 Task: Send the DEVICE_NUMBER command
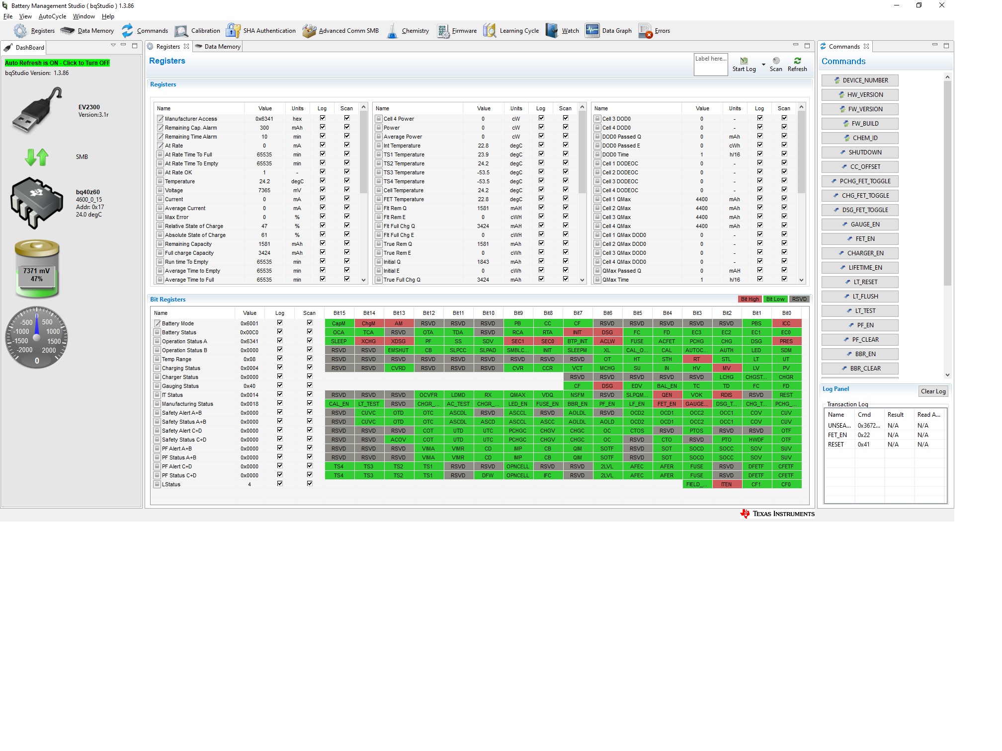(860, 80)
